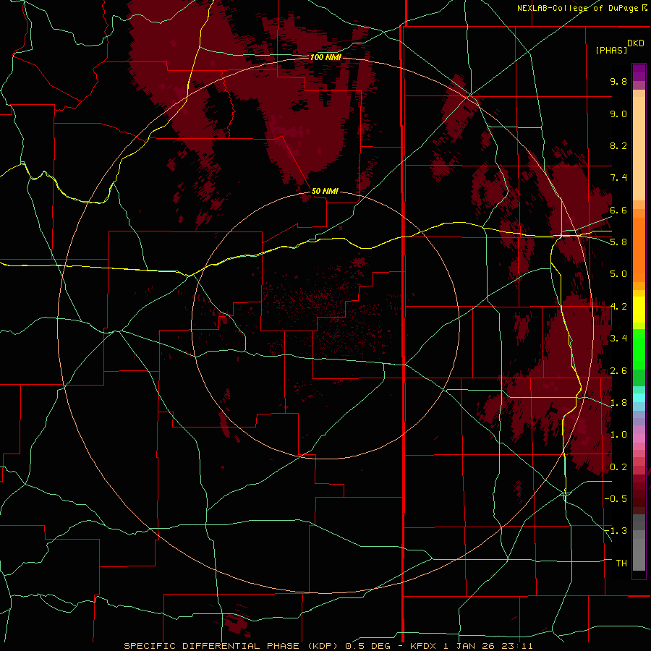Click the 7.4 legend value
Image resolution: width=651 pixels, height=651 pixels.
click(618, 178)
